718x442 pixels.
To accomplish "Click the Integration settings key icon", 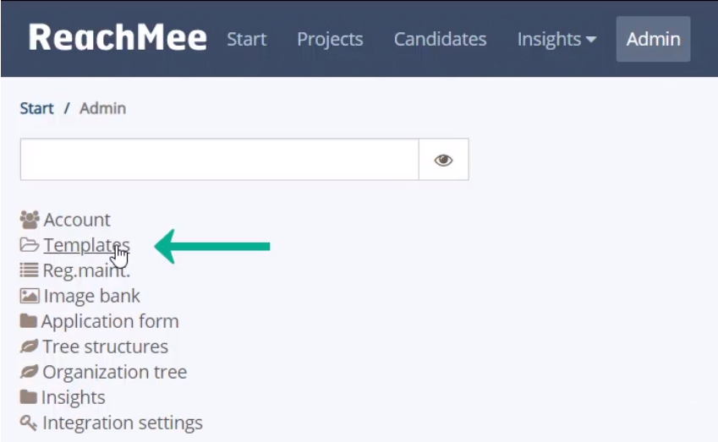I will [29, 423].
